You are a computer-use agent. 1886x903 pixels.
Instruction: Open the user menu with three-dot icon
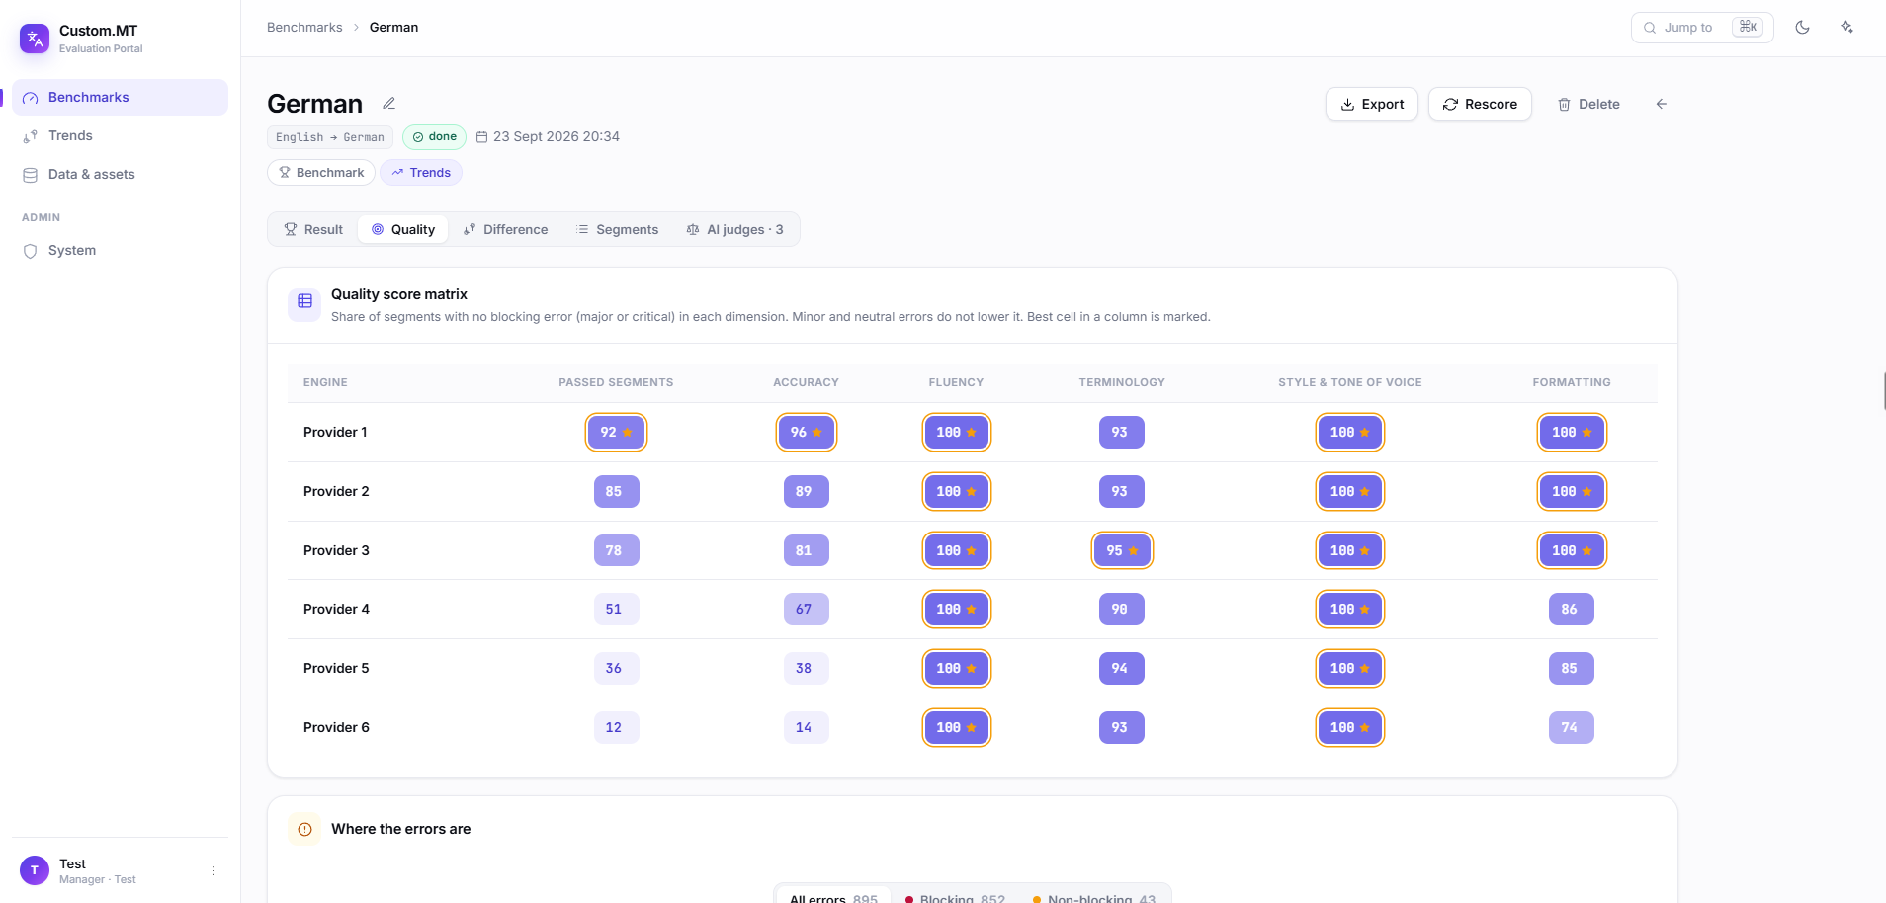point(213,871)
